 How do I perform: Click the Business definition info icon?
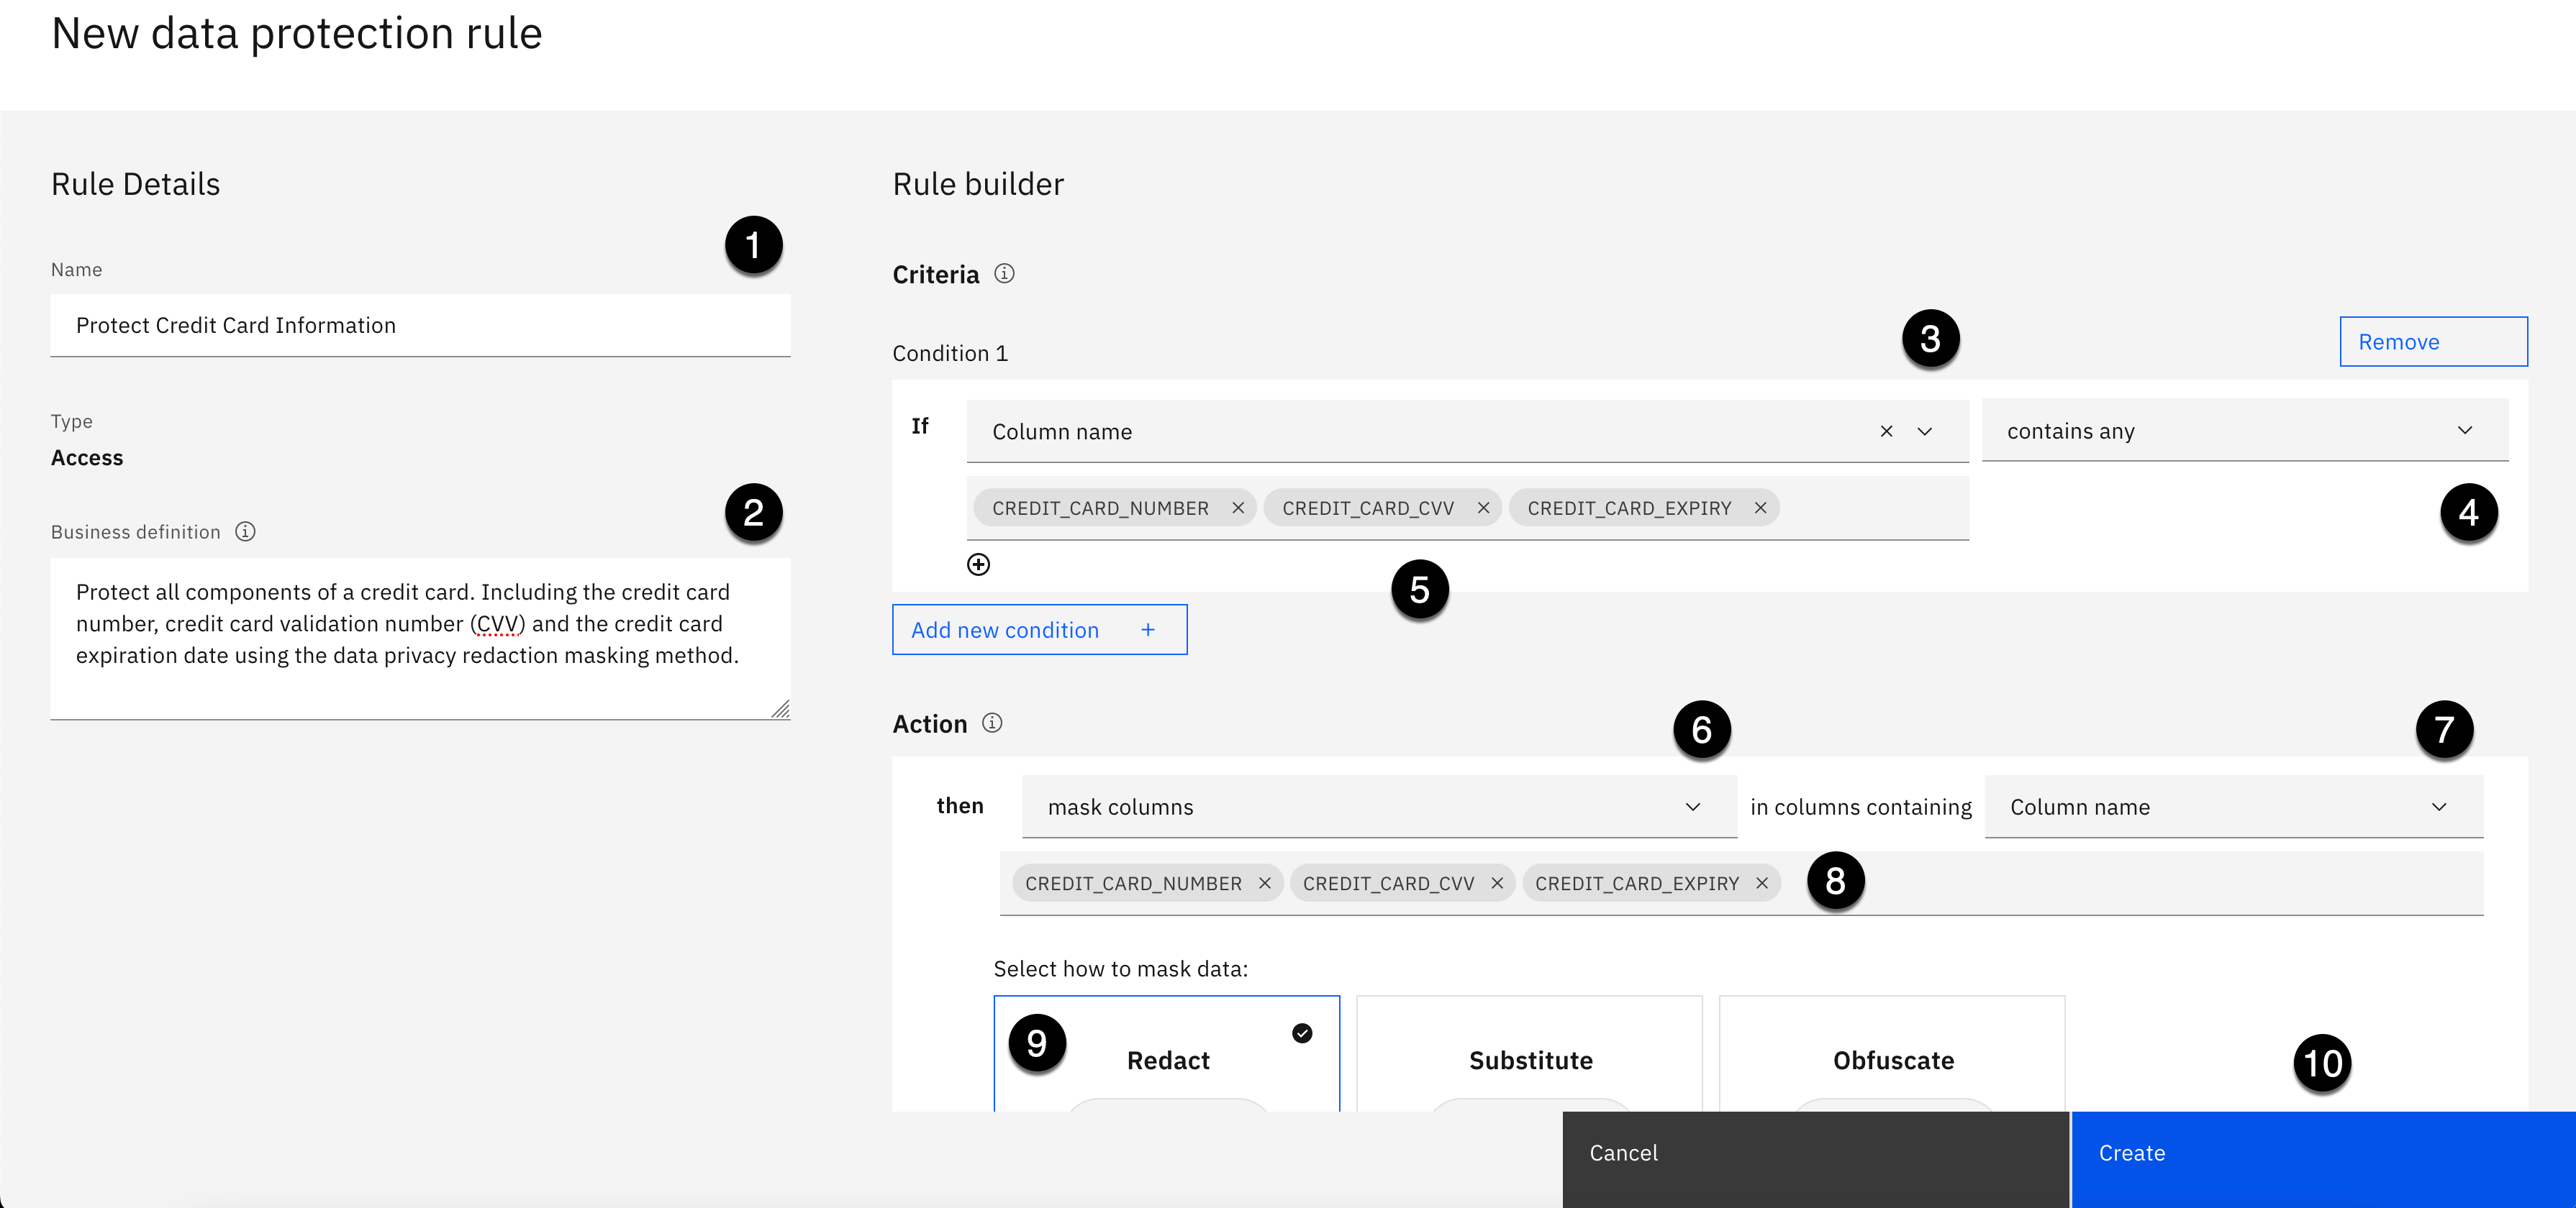coord(245,531)
